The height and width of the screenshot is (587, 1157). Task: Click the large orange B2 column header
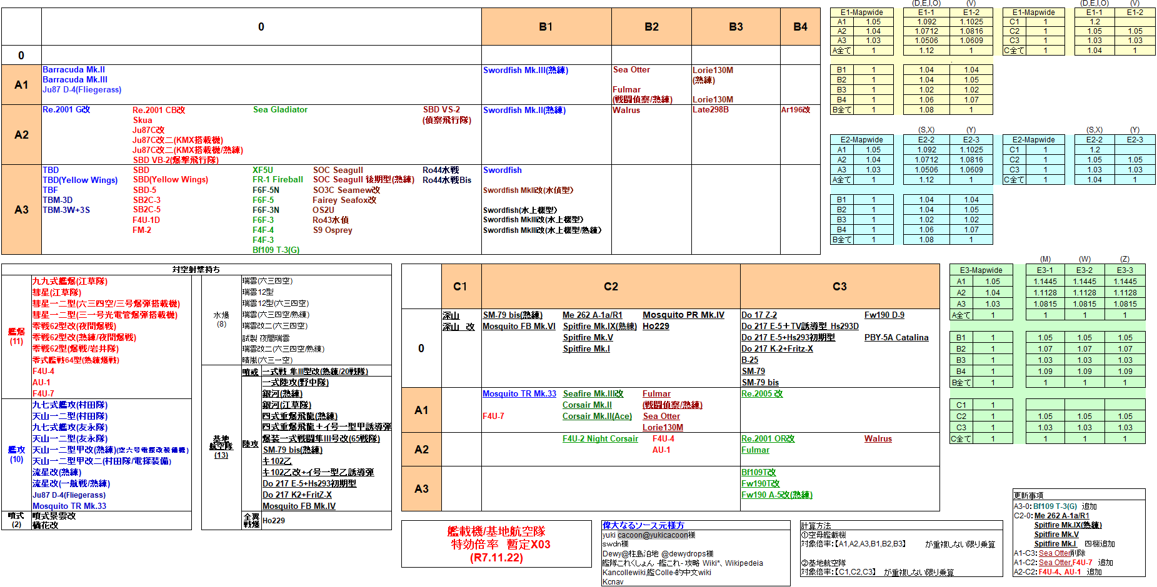point(651,27)
